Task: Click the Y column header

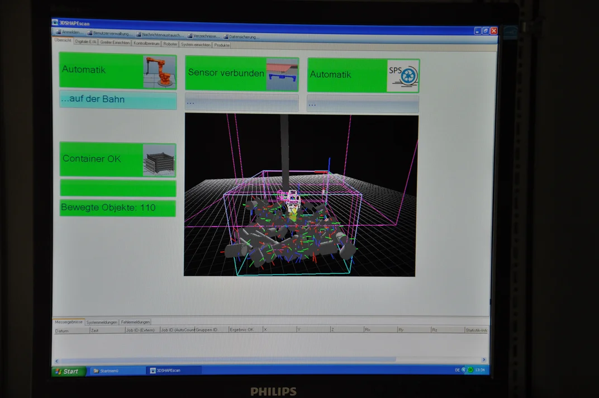Action: click(x=313, y=329)
